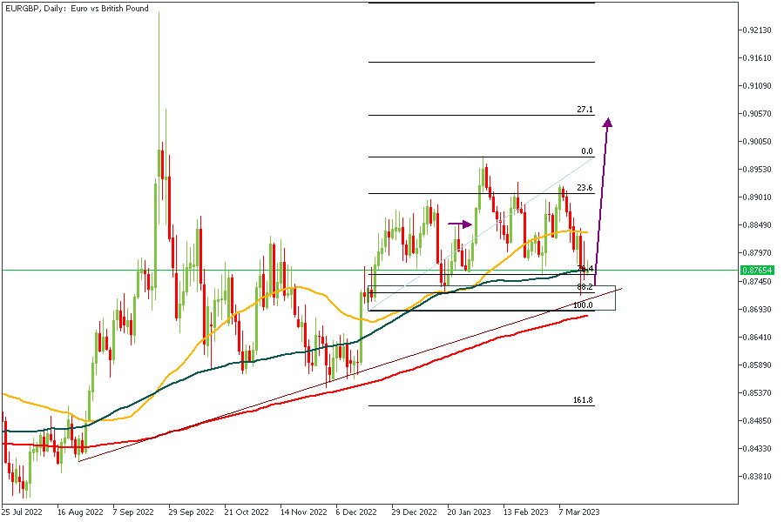Select the 20 Jan 2023 date label

470,512
